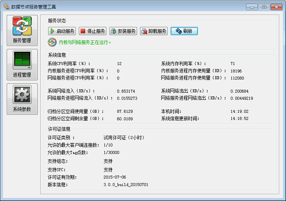Click the license expiry date 2015-07-06

click(x=115, y=177)
